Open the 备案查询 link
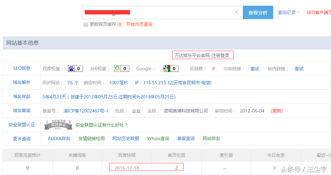The width and height of the screenshot is (331, 175). click(186, 138)
